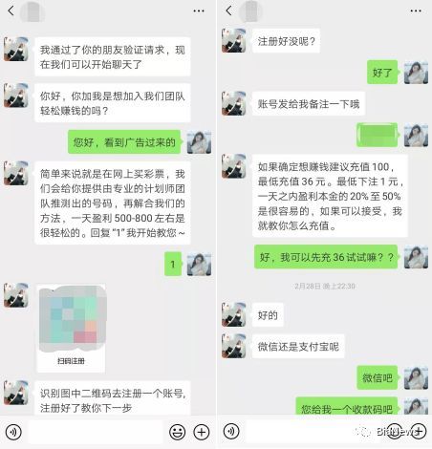Open plus attachments menu in right chat
Viewport: 432px width, 449px height.
point(419,431)
